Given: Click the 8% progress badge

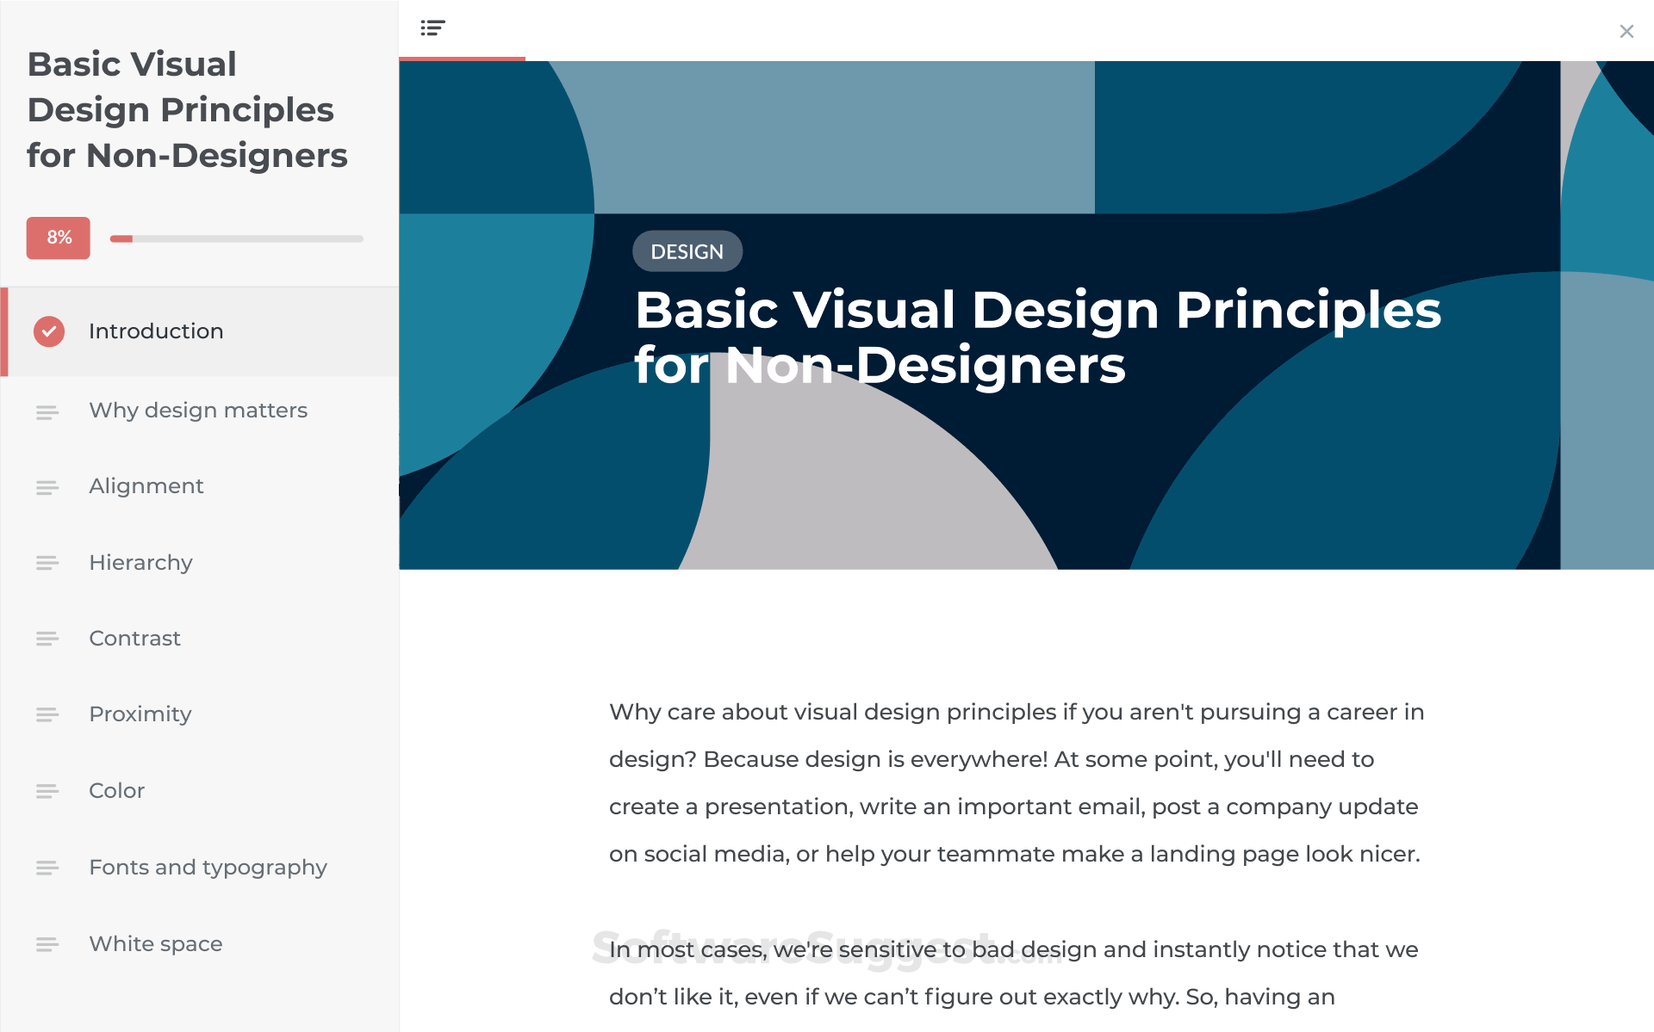Looking at the screenshot, I should [x=59, y=238].
